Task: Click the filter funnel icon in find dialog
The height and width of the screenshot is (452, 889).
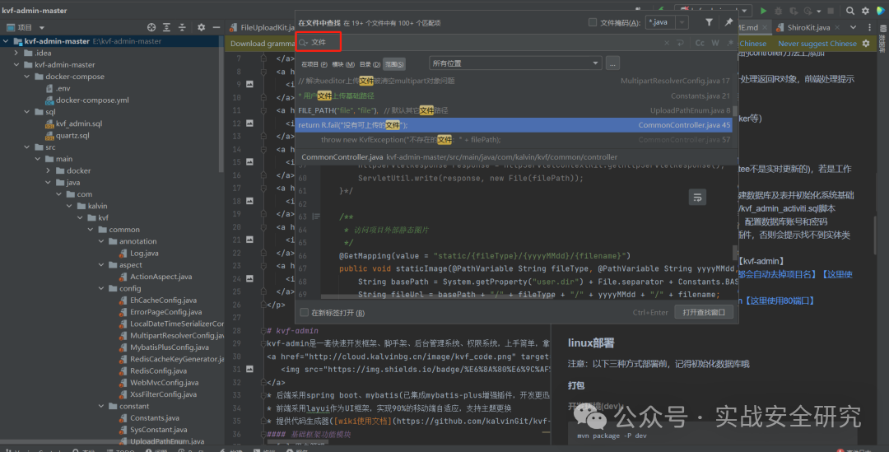Action: coord(709,22)
